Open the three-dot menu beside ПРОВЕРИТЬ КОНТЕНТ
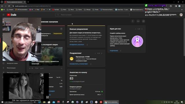185x104 pixels. click(x=87, y=45)
